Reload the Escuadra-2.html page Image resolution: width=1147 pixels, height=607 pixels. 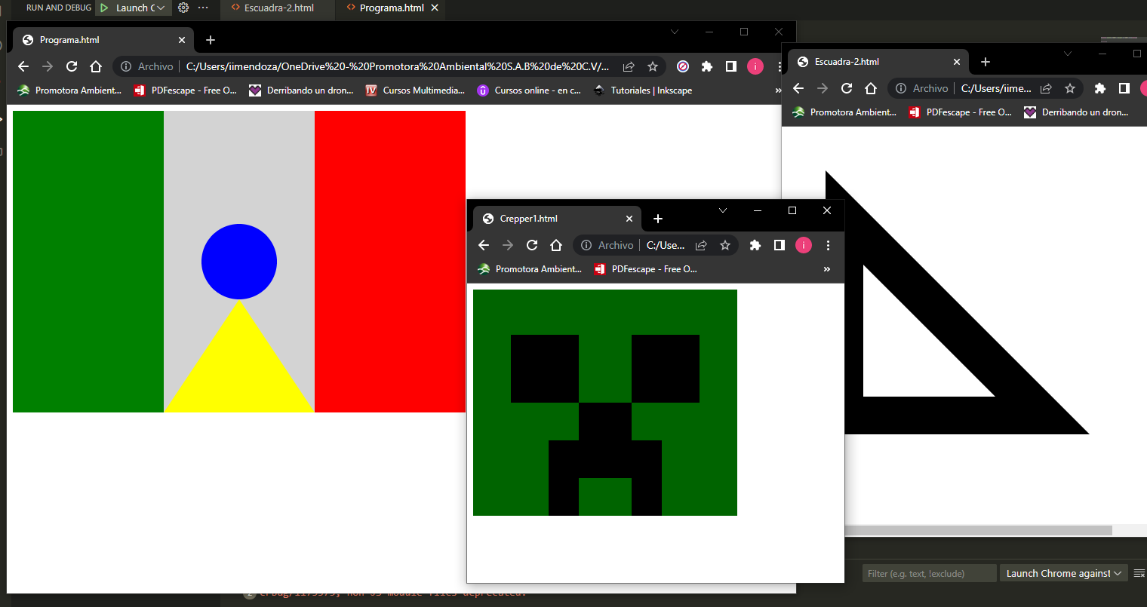(847, 88)
